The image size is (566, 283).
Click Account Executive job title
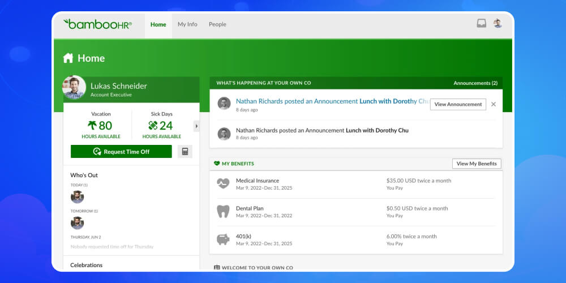111,95
